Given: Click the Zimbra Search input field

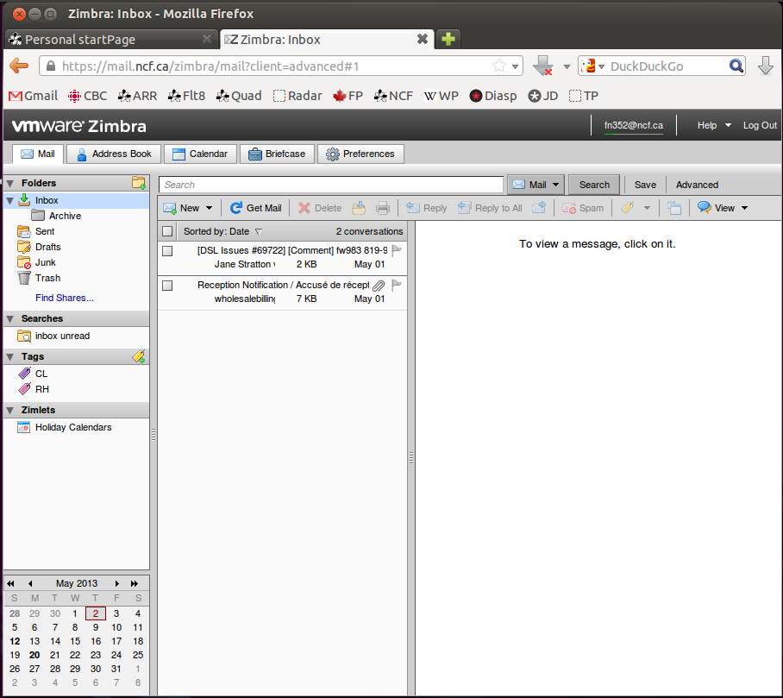Looking at the screenshot, I should click(x=331, y=185).
